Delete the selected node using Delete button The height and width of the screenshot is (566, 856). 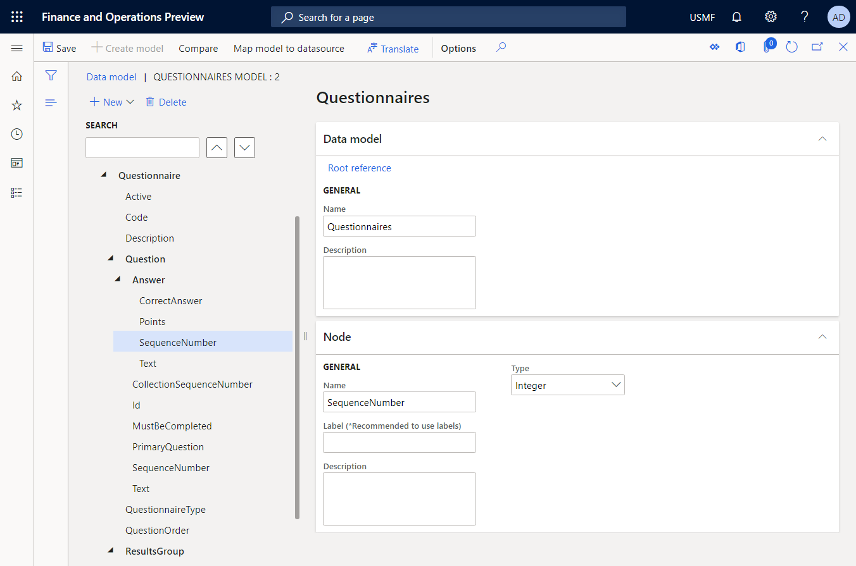pyautogui.click(x=166, y=102)
